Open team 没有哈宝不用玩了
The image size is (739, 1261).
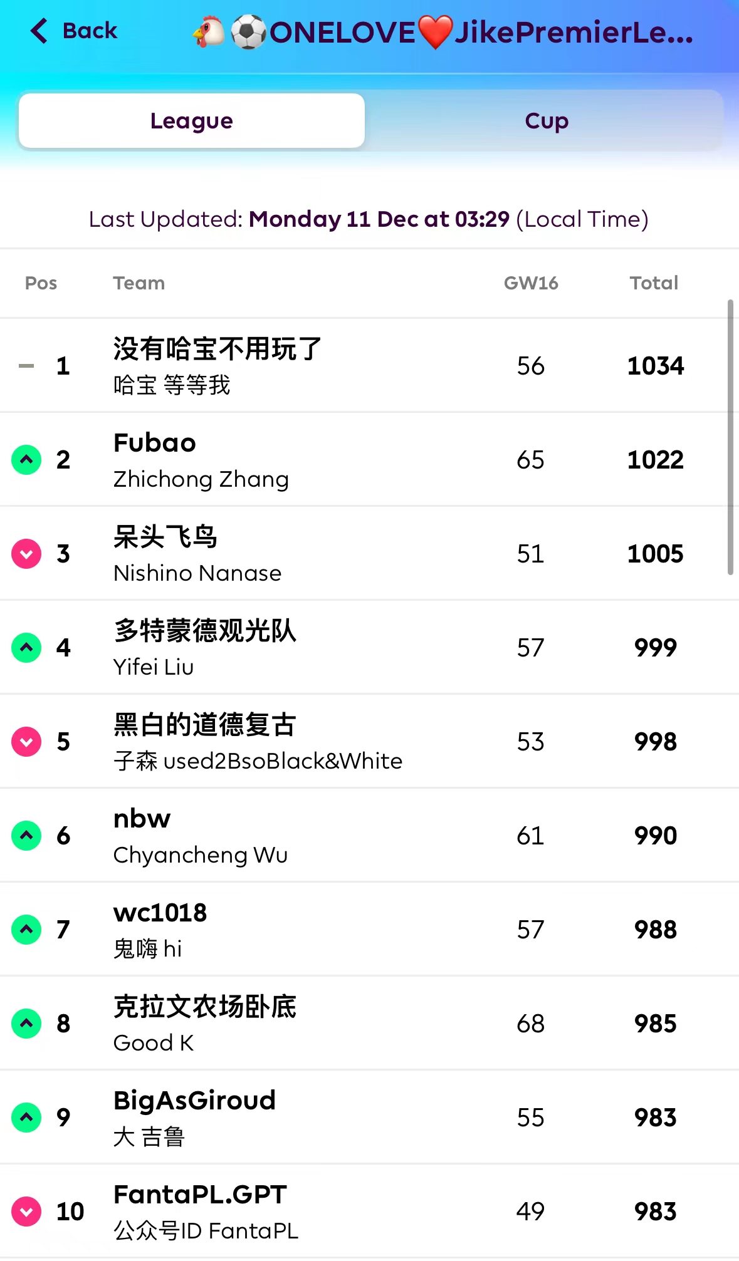tap(217, 349)
